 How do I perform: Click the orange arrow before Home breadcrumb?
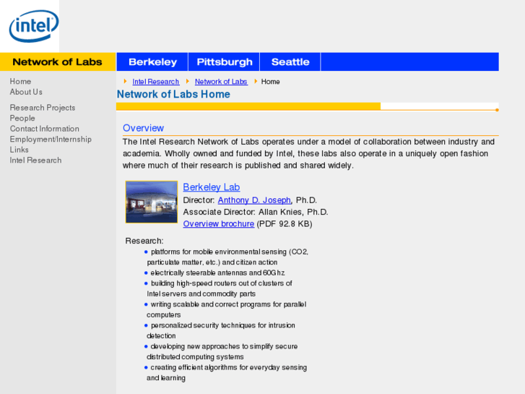(256, 81)
